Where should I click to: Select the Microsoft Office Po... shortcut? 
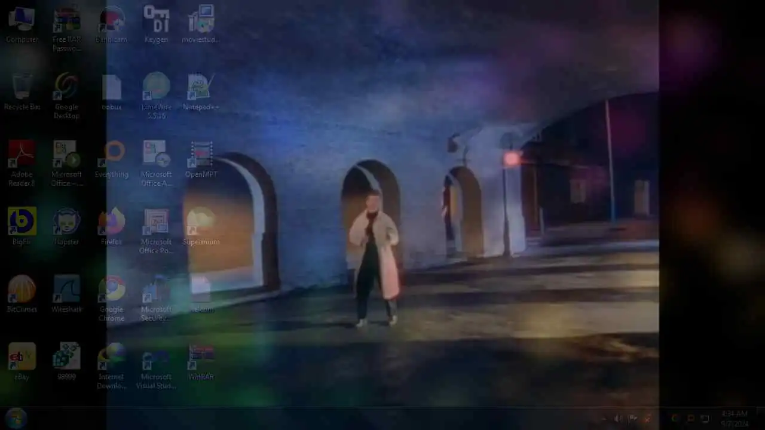pos(156,232)
